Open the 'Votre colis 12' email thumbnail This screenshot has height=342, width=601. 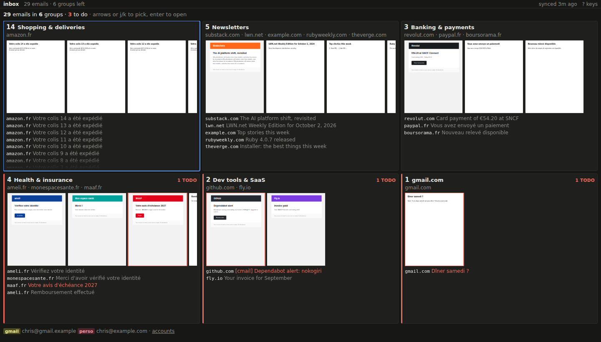coord(157,77)
